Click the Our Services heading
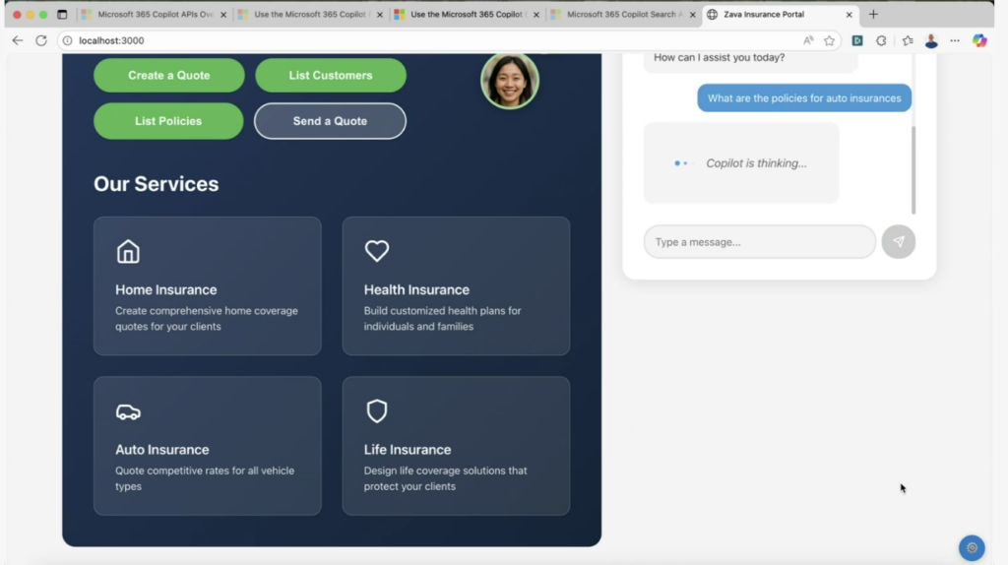The image size is (1008, 565). pos(157,184)
